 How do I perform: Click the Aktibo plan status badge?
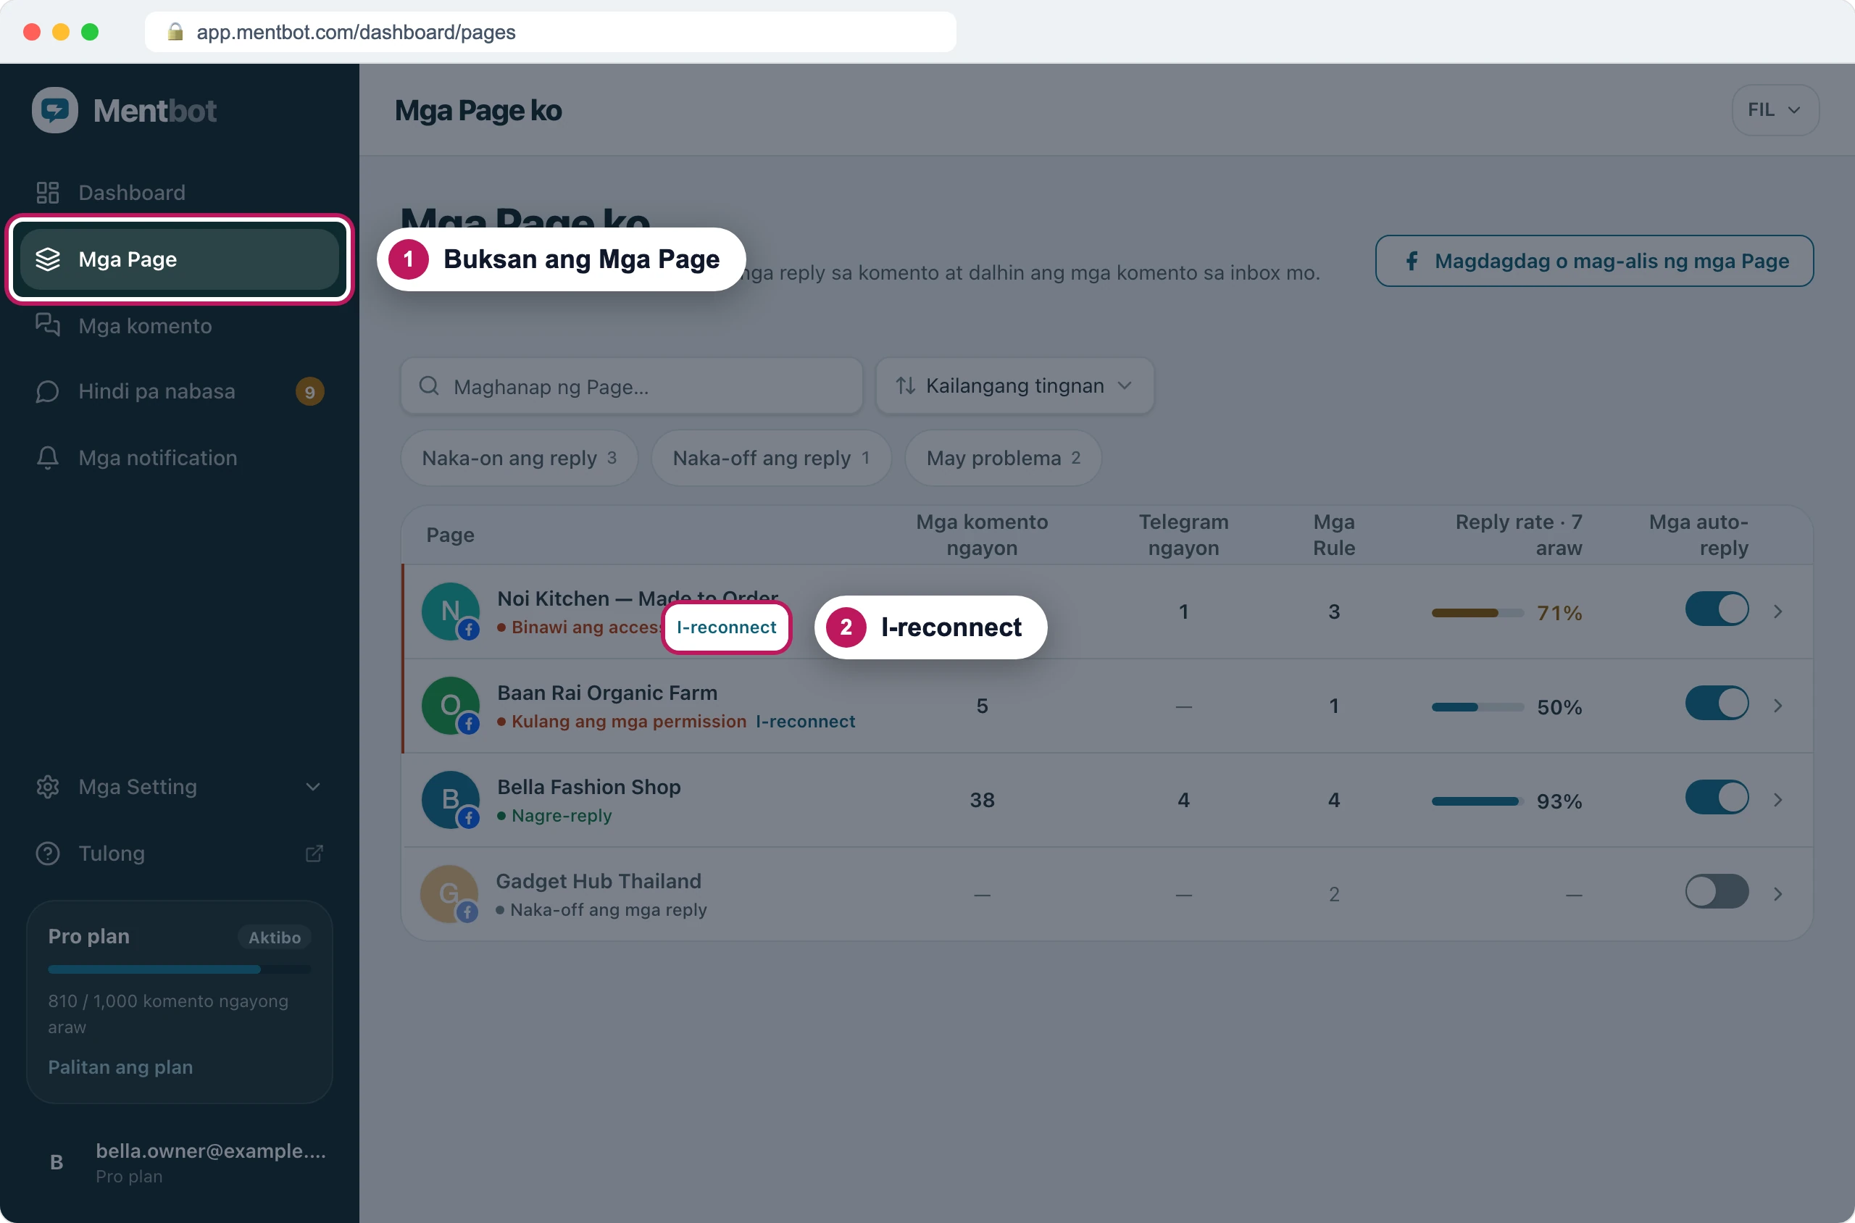[x=275, y=938]
